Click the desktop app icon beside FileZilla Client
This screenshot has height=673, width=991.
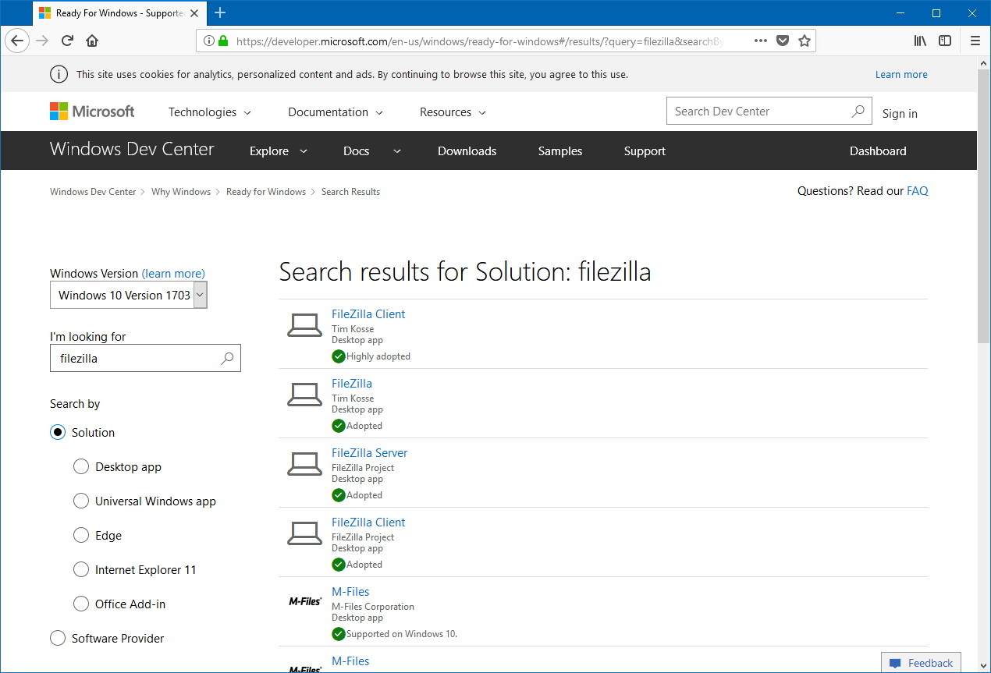[304, 324]
